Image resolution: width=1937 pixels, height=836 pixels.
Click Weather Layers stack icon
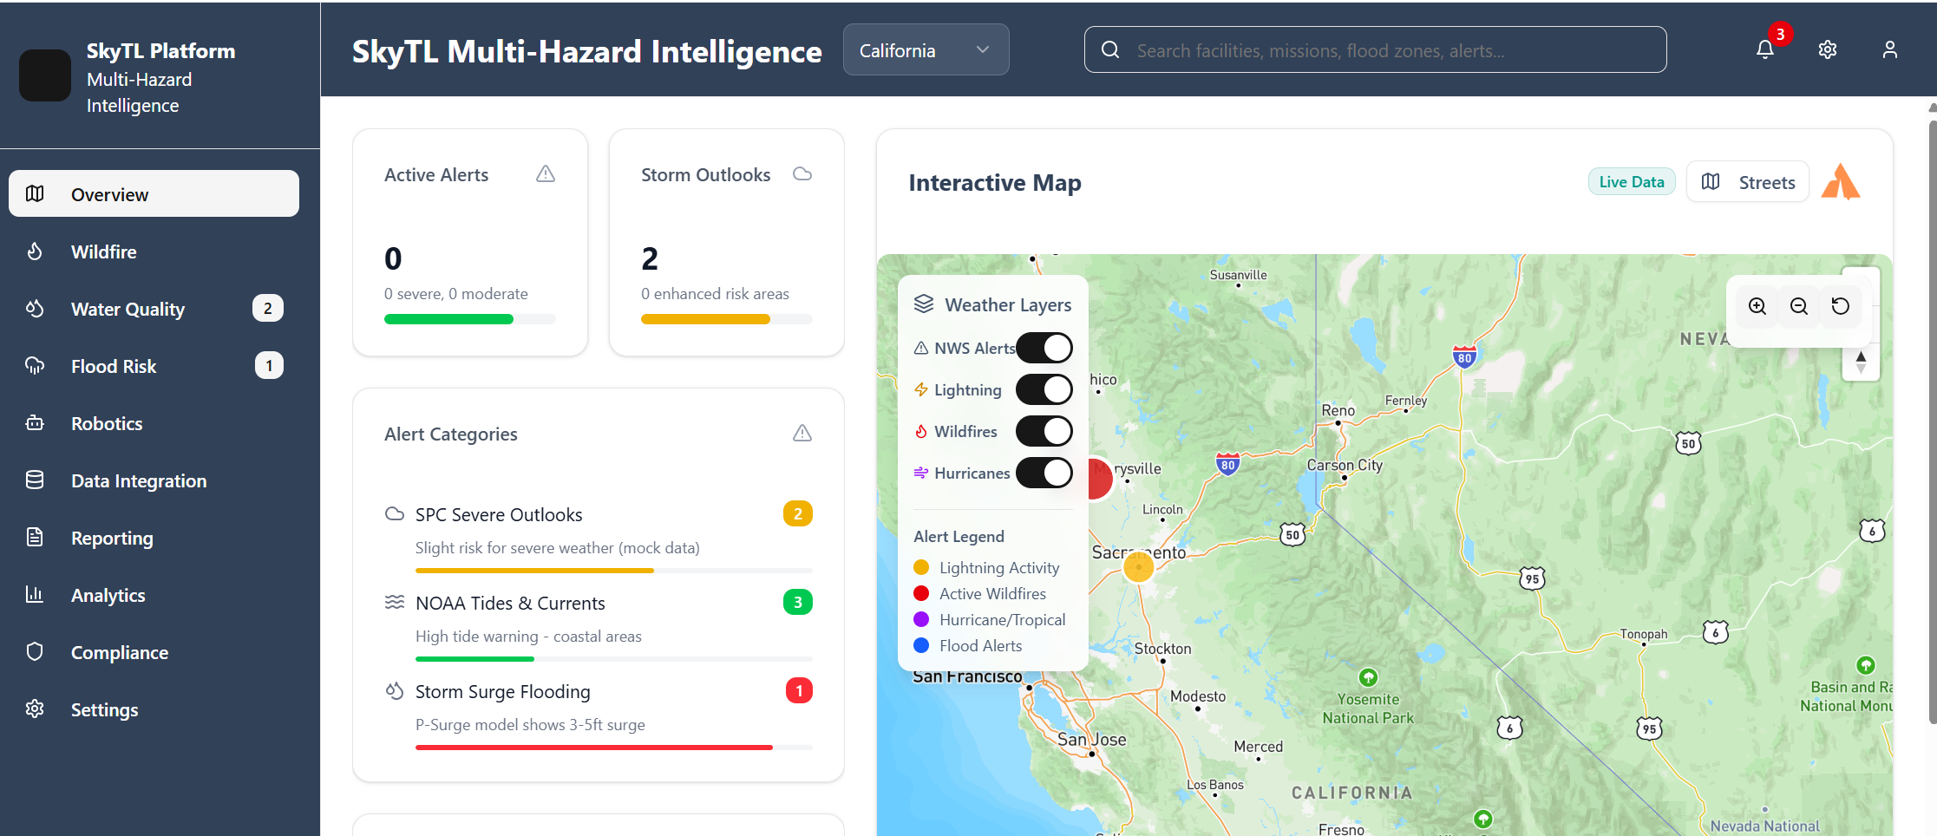pos(924,304)
